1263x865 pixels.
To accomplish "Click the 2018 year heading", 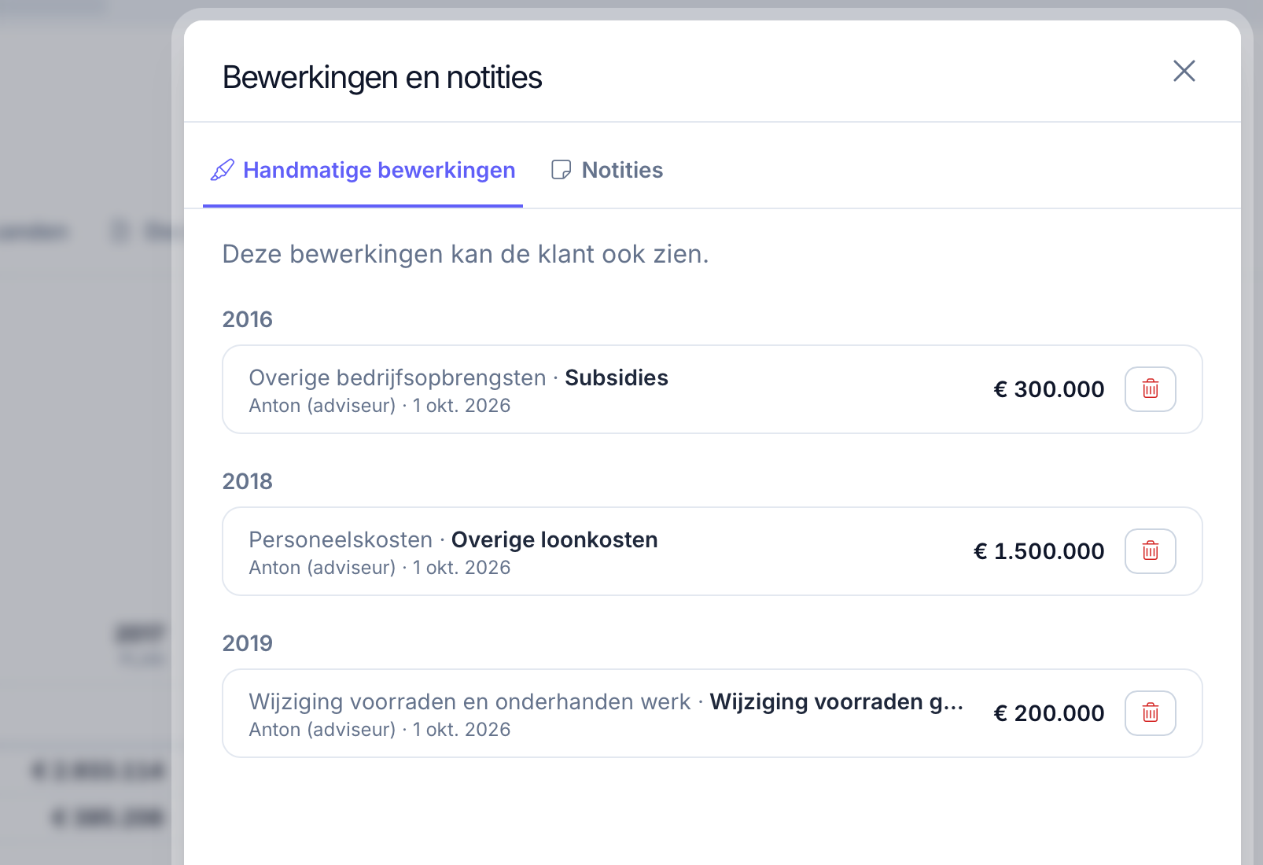I will click(247, 481).
